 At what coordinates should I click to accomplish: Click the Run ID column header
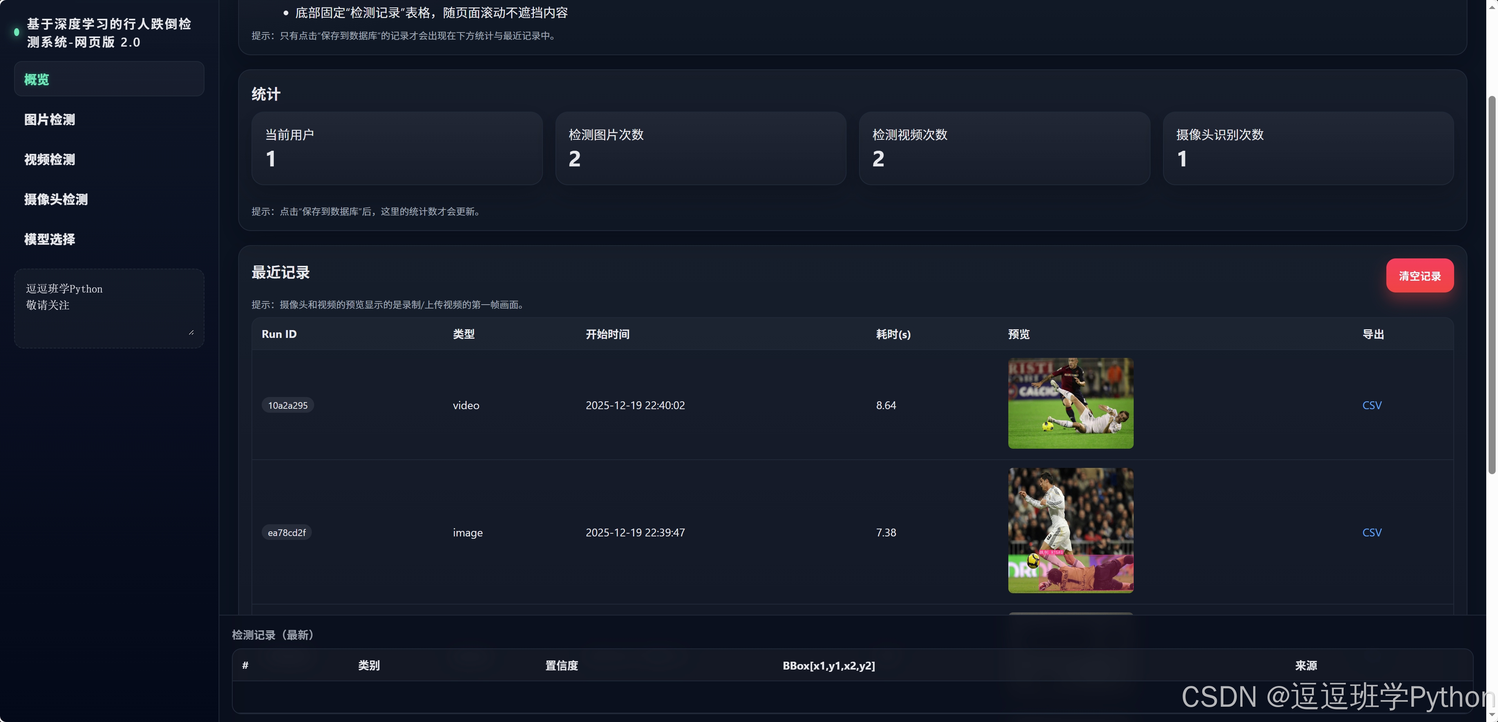(x=279, y=334)
